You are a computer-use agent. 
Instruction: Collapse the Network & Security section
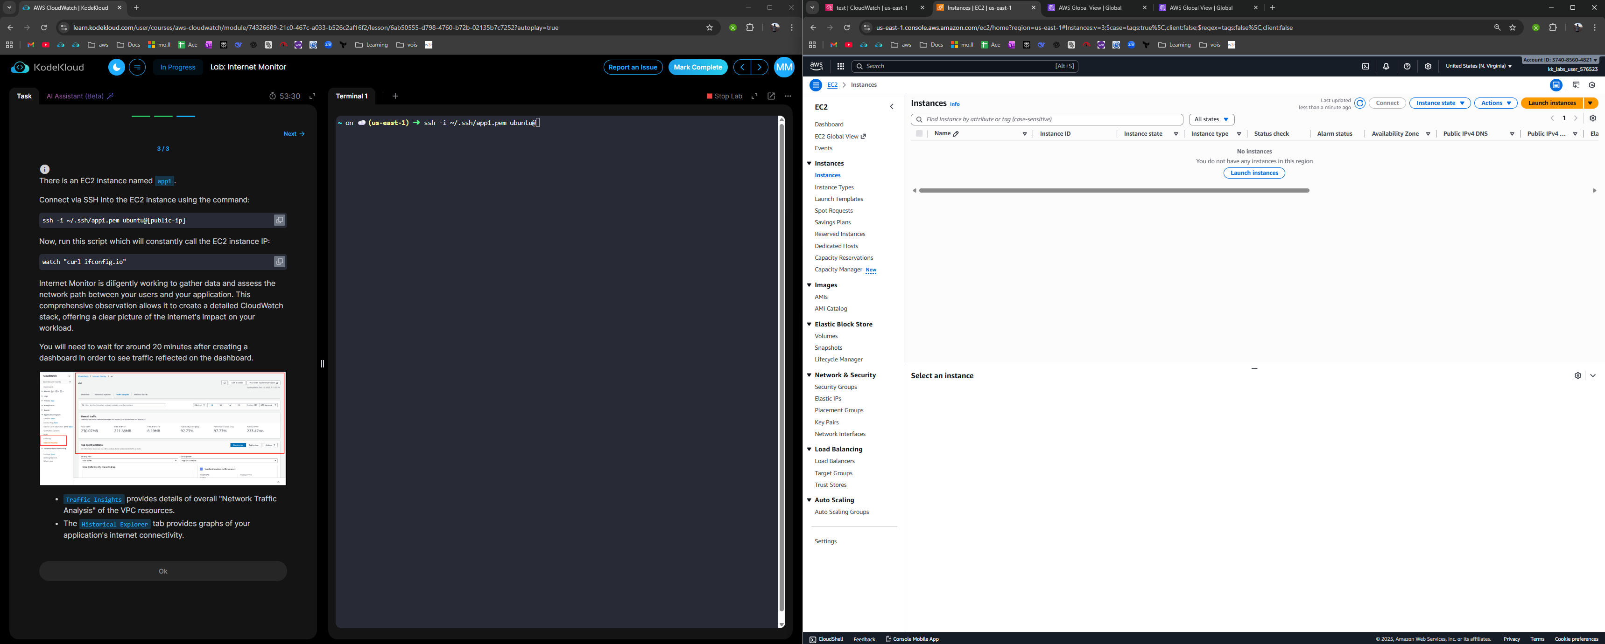(810, 375)
